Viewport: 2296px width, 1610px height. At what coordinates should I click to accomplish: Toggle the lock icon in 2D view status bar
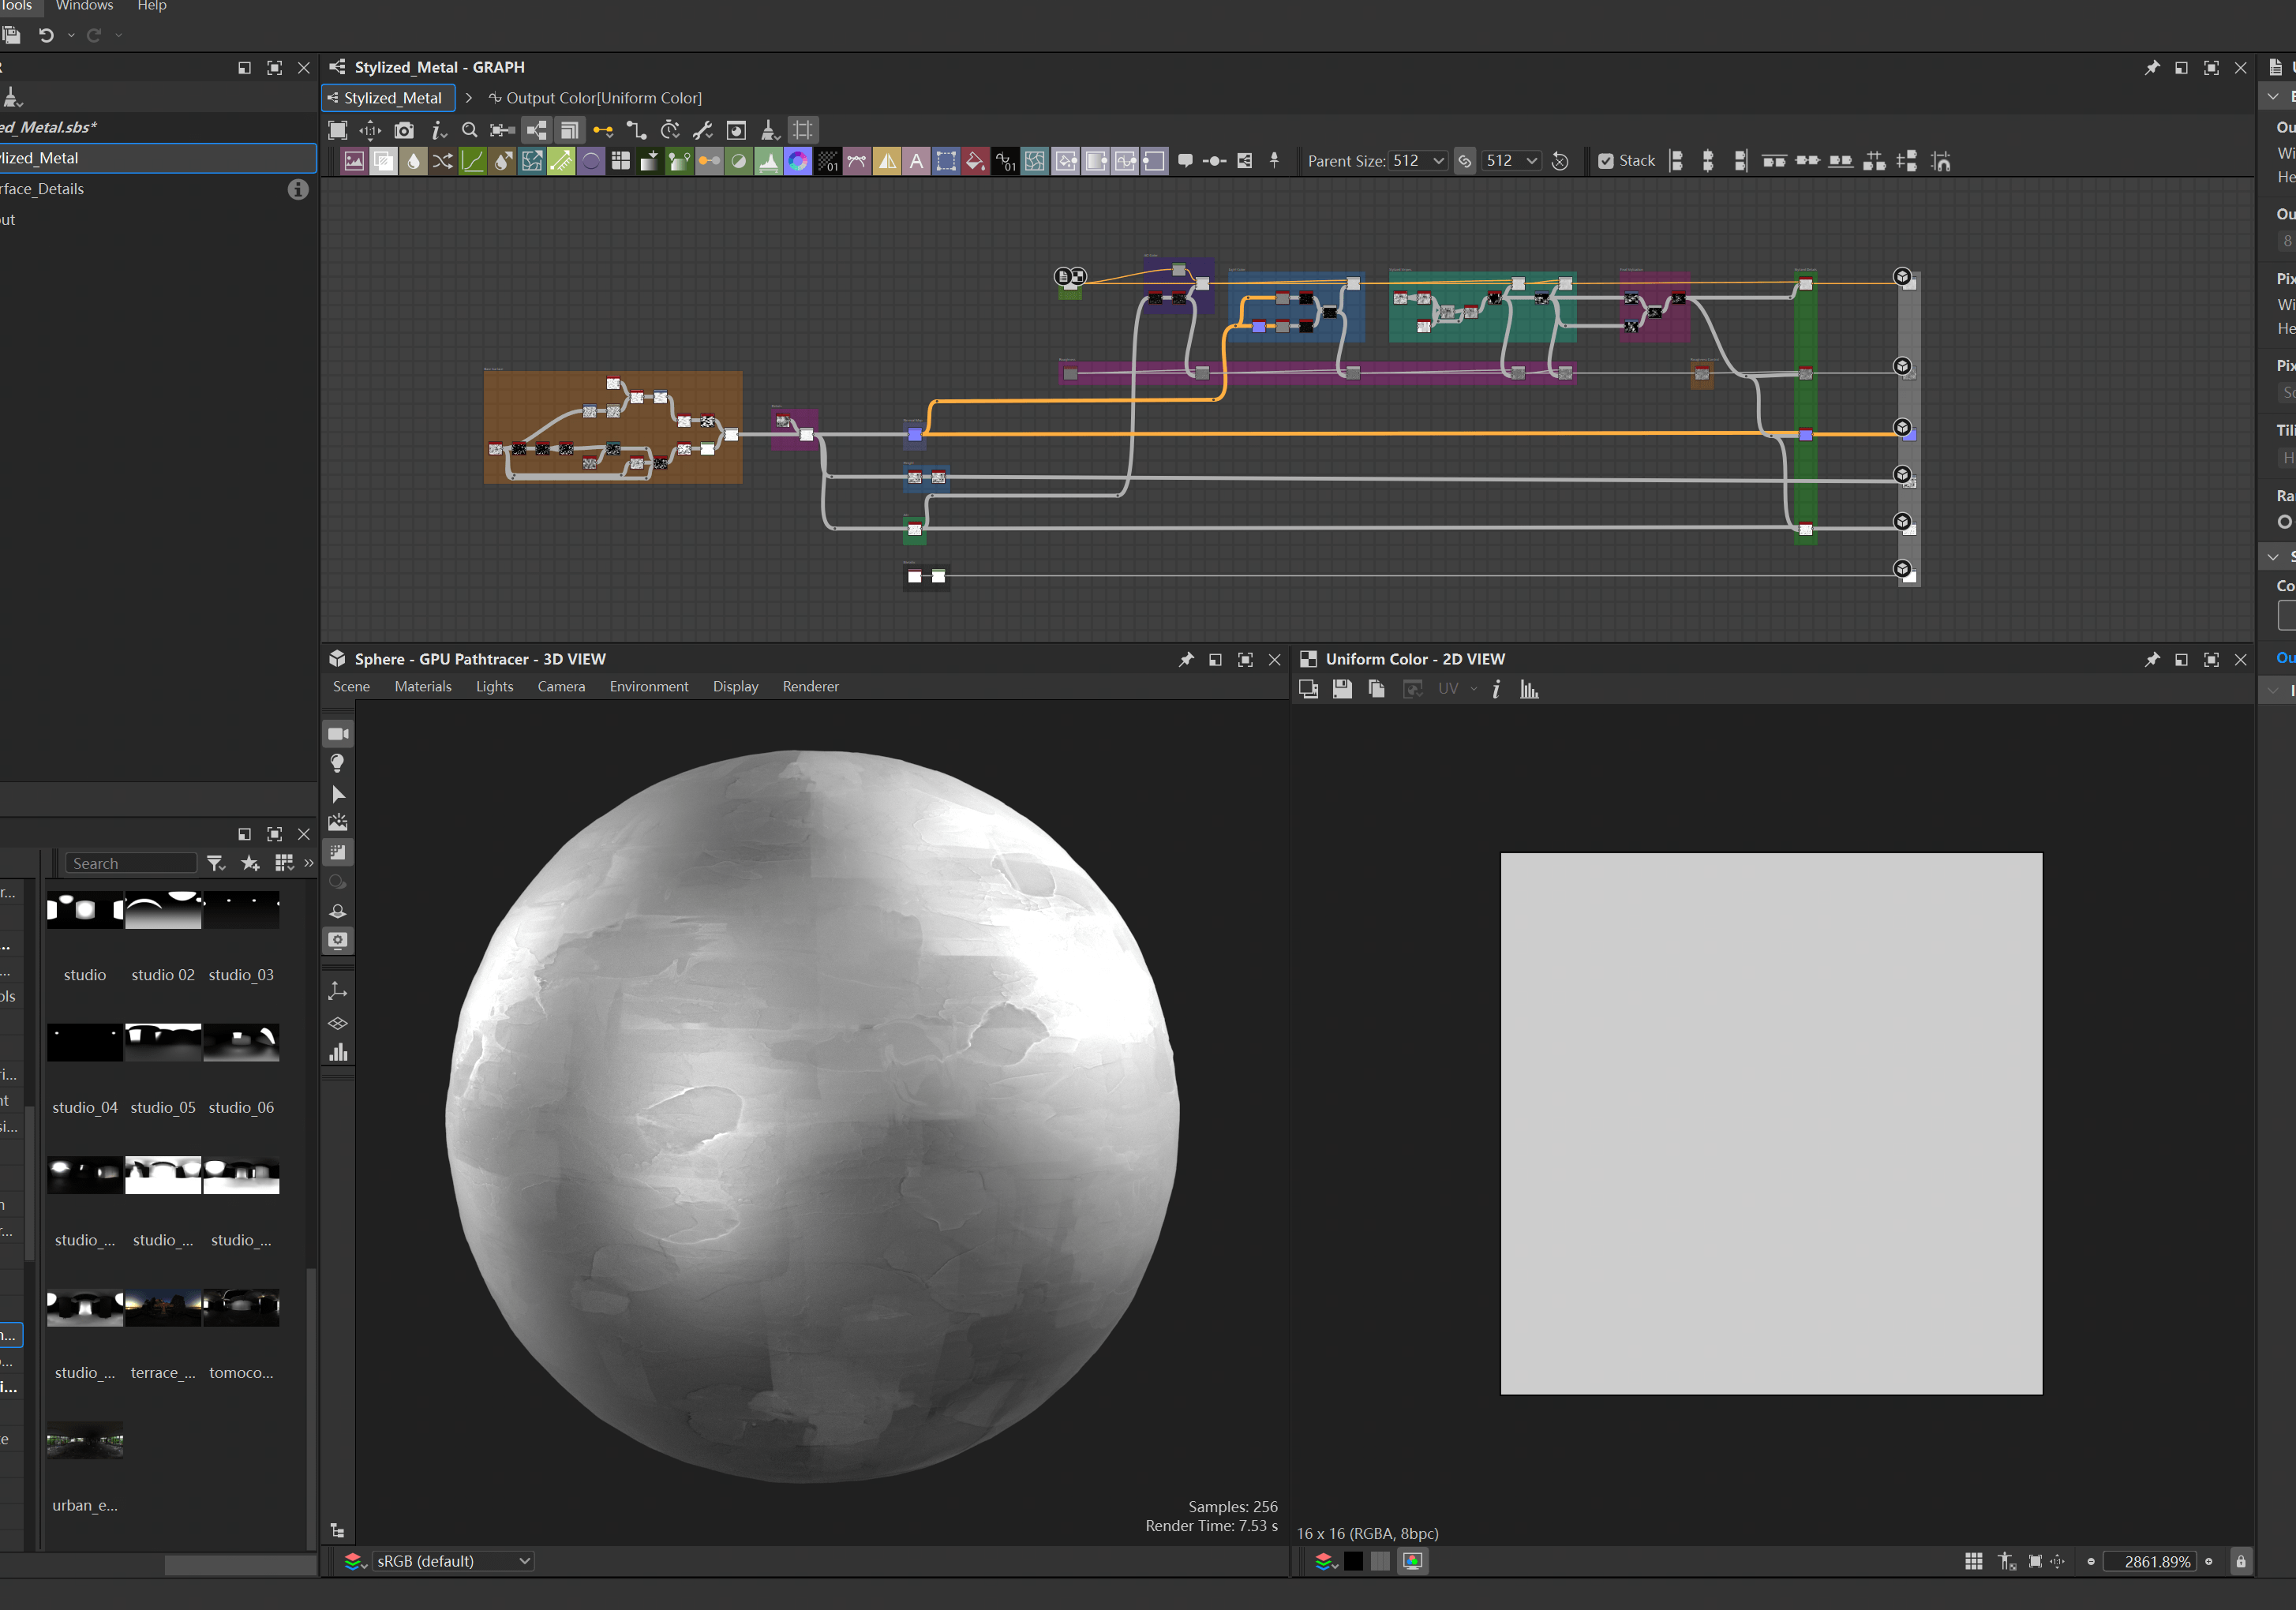[x=2240, y=1561]
